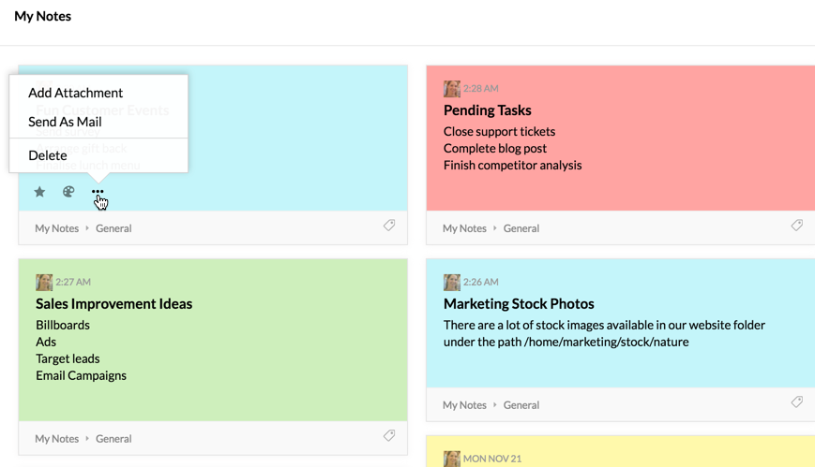Open the Sales Improvement Ideas note
Image resolution: width=815 pixels, height=467 pixels.
113,304
